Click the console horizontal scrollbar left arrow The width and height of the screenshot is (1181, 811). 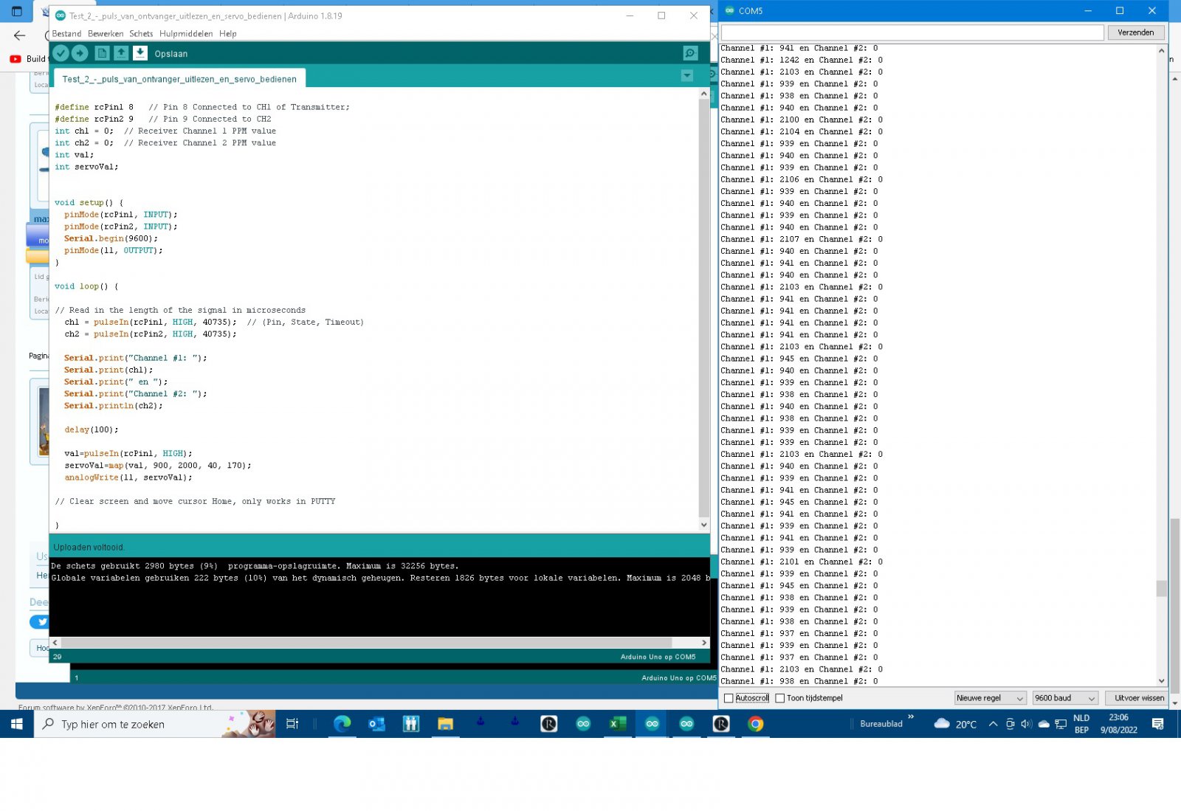coord(55,643)
